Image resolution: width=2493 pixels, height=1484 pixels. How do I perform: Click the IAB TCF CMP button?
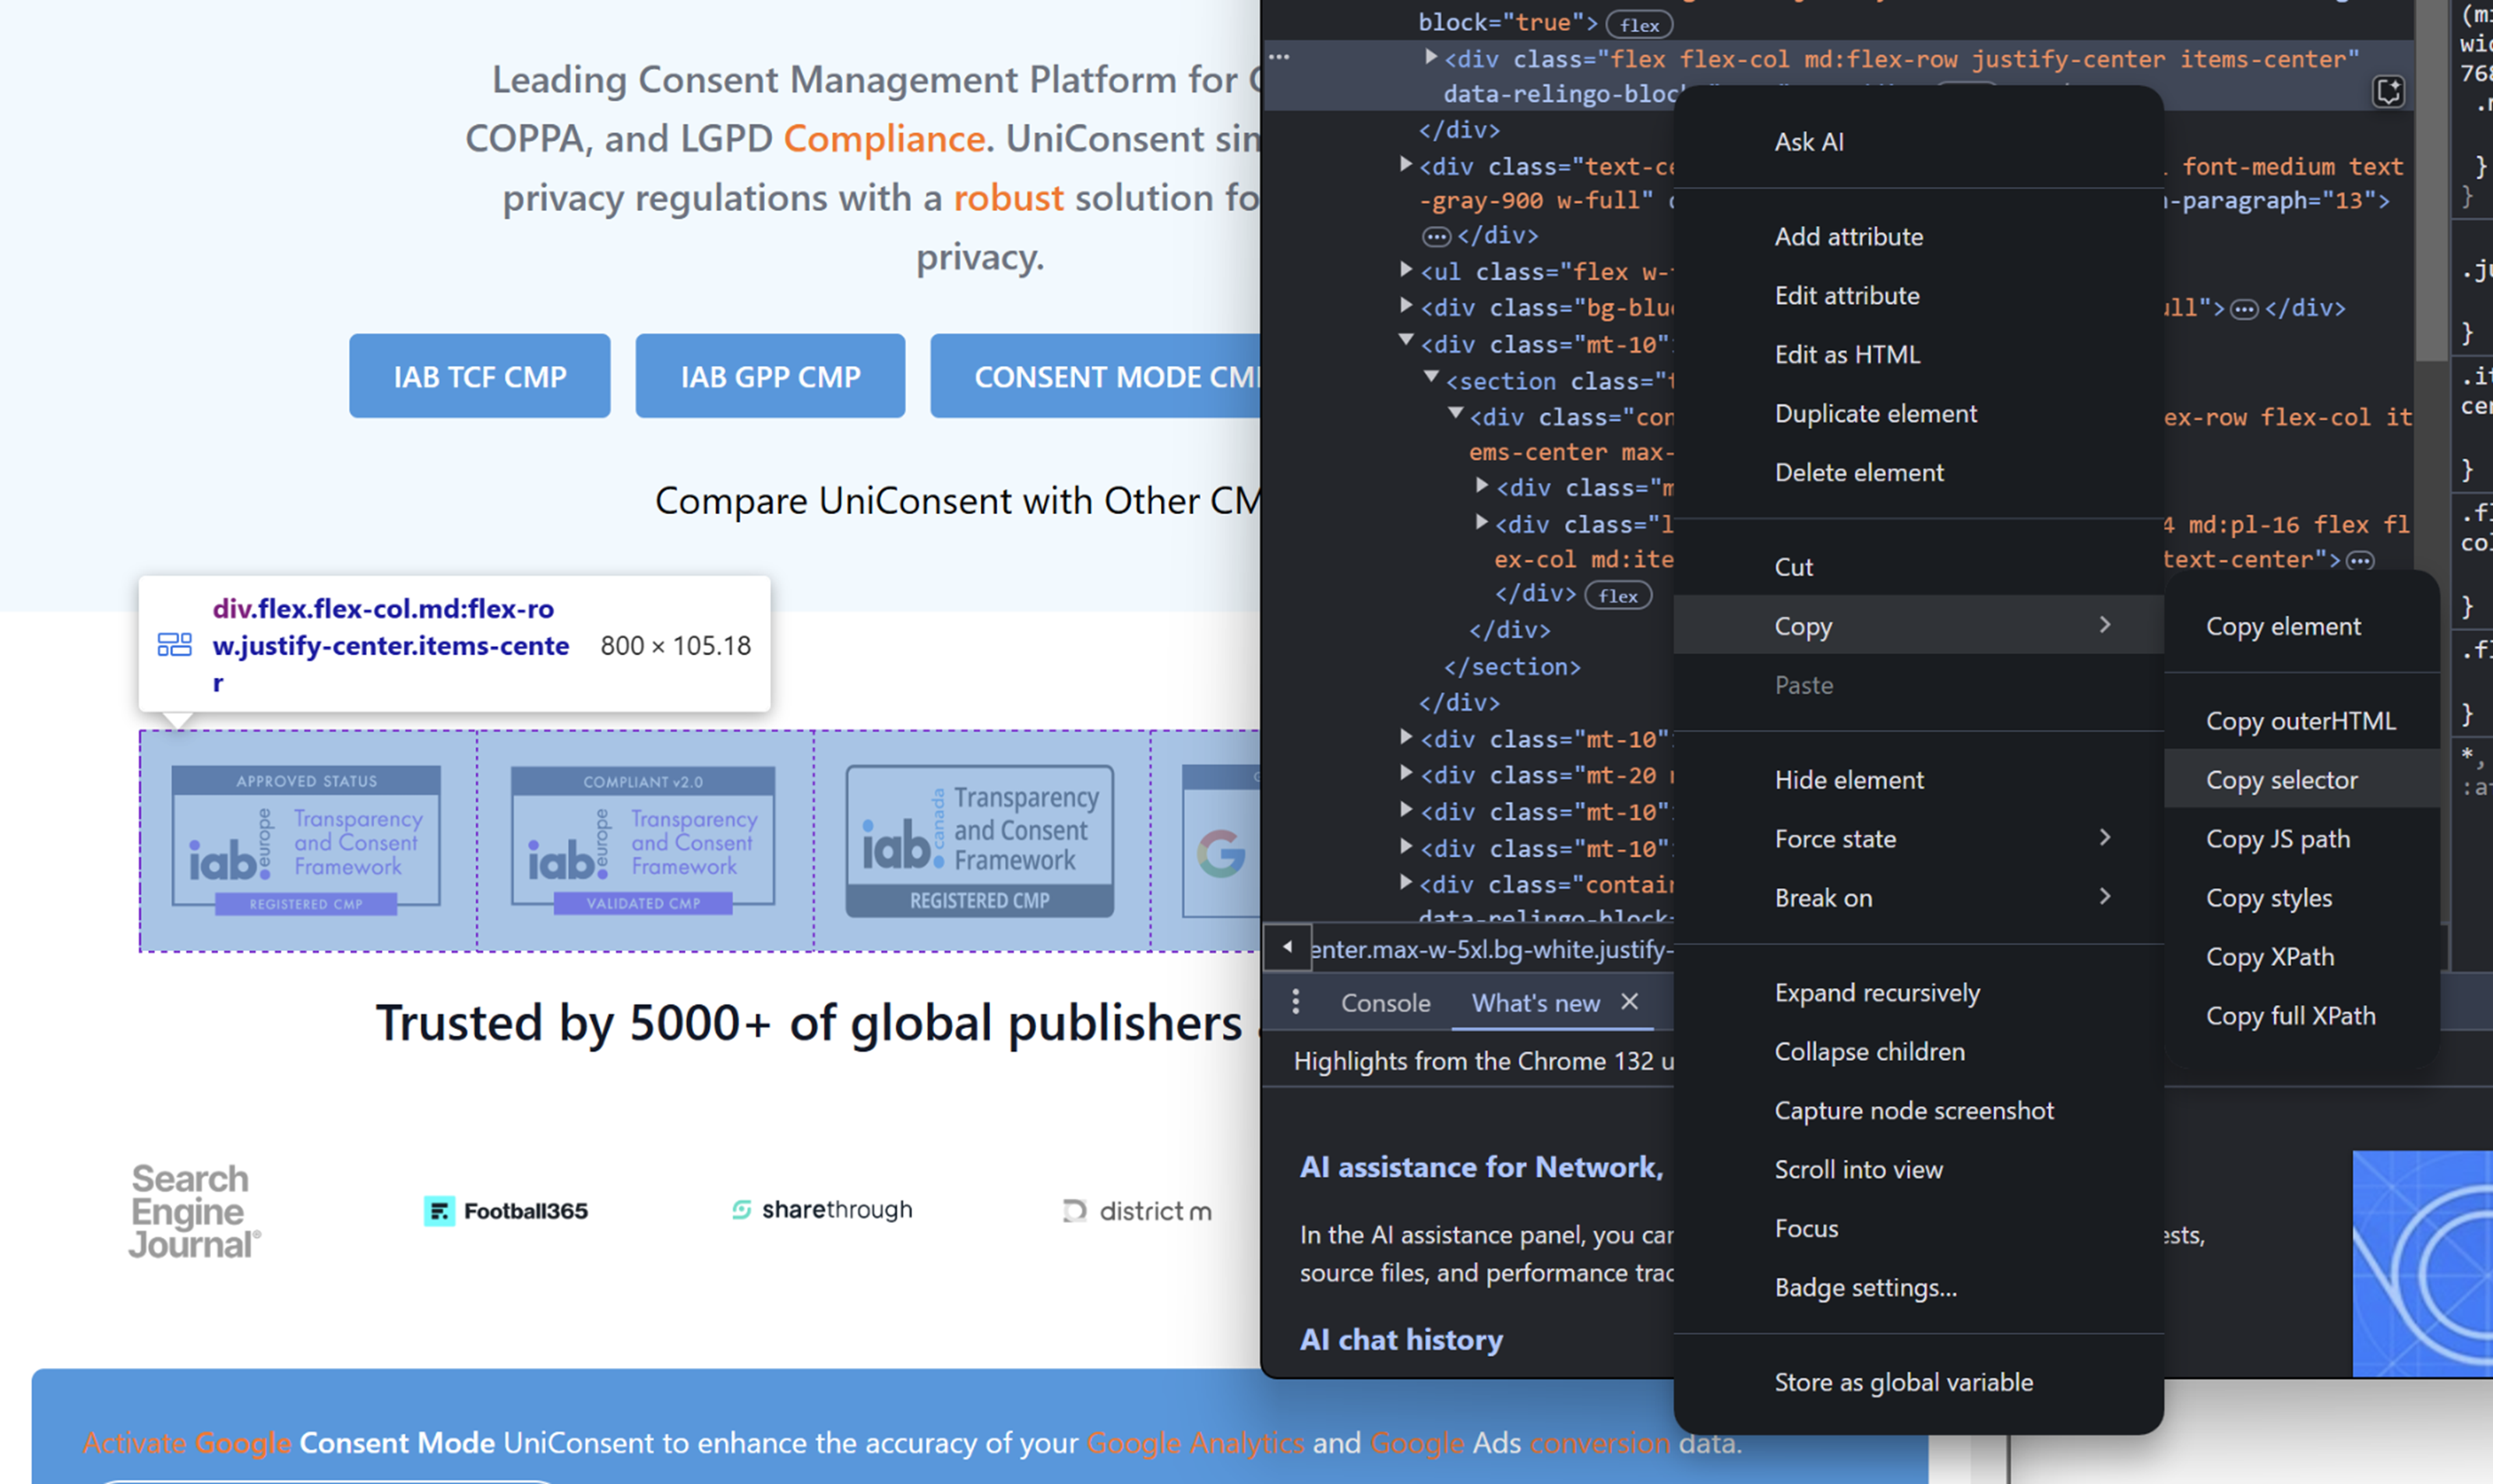tap(479, 376)
